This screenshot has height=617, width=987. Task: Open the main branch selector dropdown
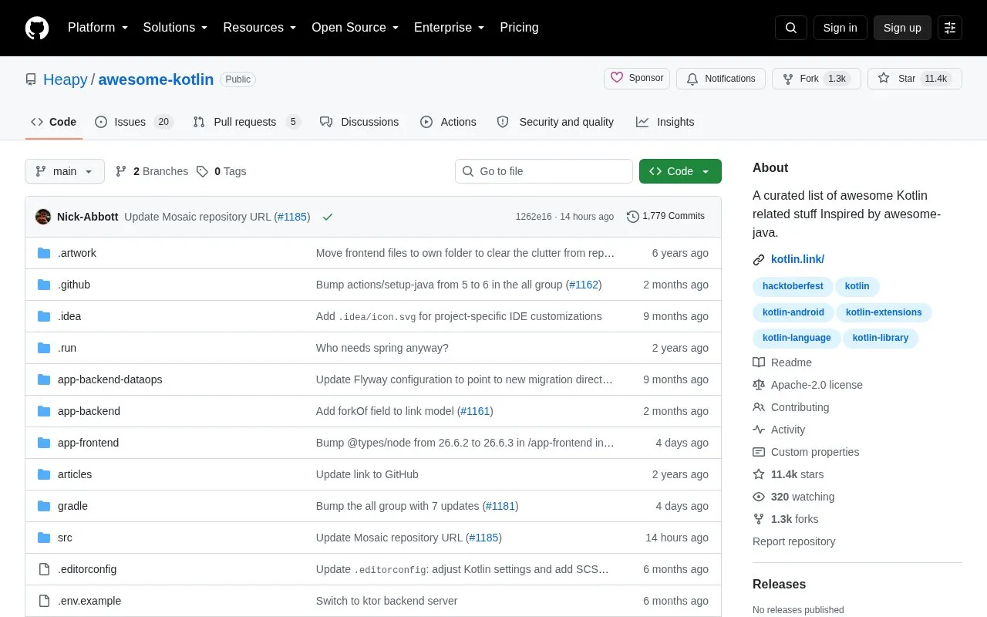[x=65, y=171]
